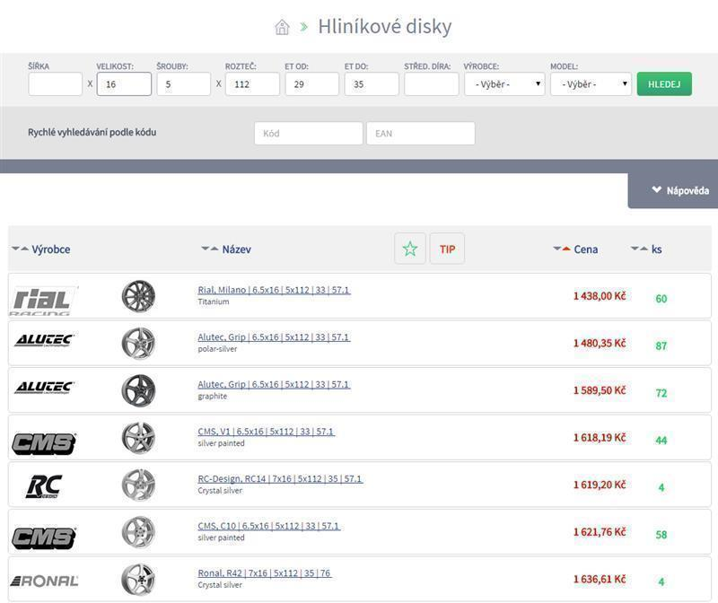The image size is (718, 603).
Task: Click the price 1 636,61 Kč
Action: pos(600,579)
